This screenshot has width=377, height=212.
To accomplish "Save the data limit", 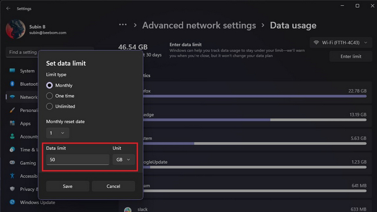I will pyautogui.click(x=68, y=186).
